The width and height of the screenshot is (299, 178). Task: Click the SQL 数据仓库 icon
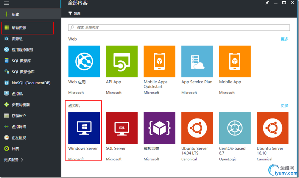click(x=7, y=72)
